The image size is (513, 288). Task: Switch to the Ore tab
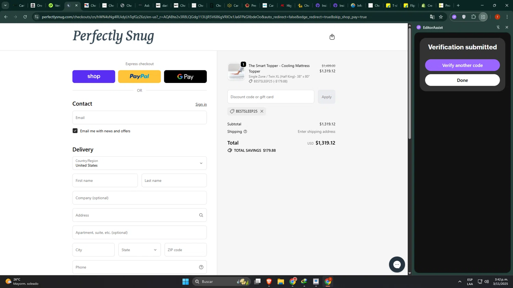pos(37,5)
